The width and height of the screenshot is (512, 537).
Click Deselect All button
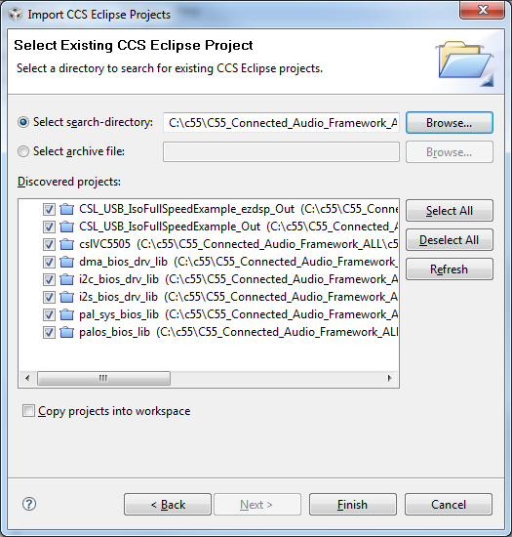tap(449, 240)
